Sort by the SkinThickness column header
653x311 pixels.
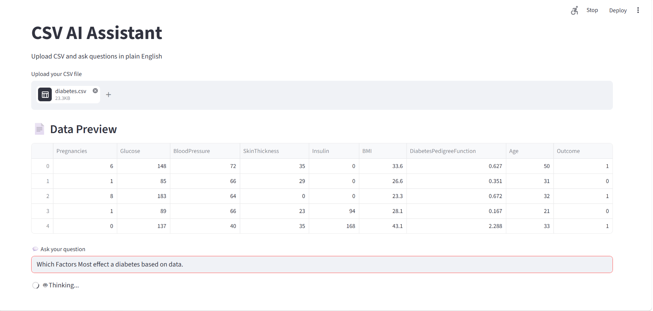[275, 151]
